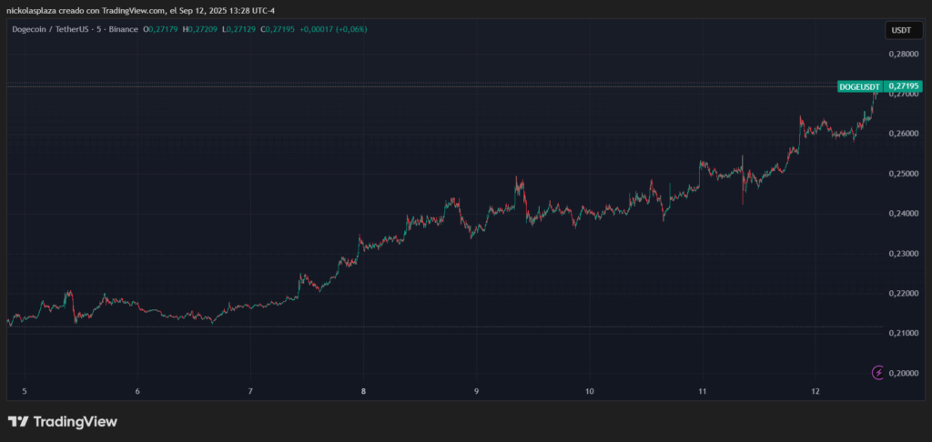Click the TradingView logo at bottom left
This screenshot has width=932, height=442.
point(63,422)
